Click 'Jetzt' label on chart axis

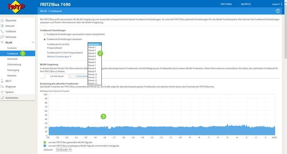pos(274,137)
